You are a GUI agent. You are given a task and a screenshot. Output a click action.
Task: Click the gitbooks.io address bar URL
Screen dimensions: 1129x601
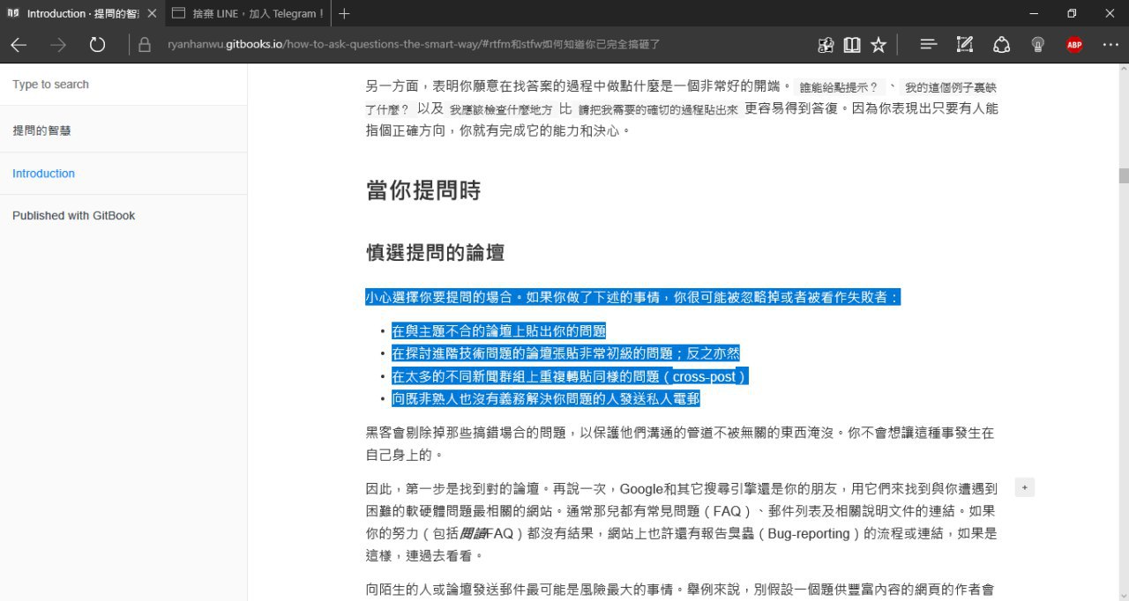415,45
